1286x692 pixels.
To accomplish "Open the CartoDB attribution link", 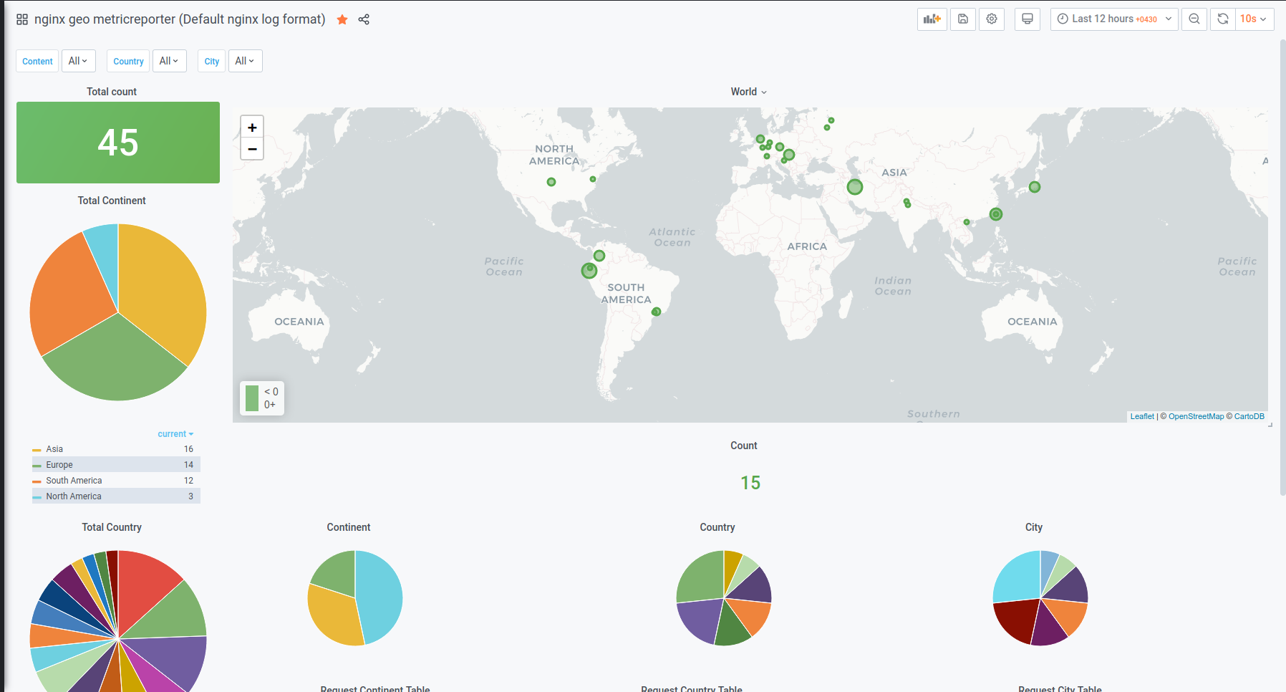I will (x=1249, y=416).
